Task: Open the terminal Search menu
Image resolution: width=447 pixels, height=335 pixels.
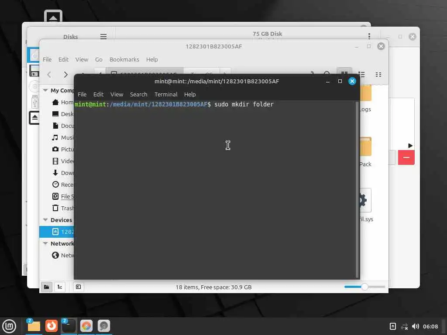Action: [x=138, y=94]
